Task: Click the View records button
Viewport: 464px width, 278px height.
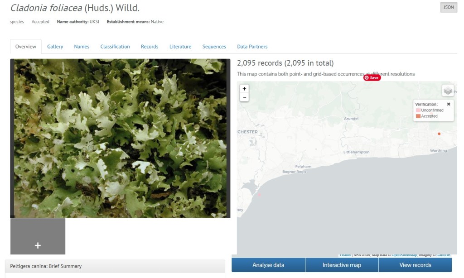Action: (x=415, y=265)
